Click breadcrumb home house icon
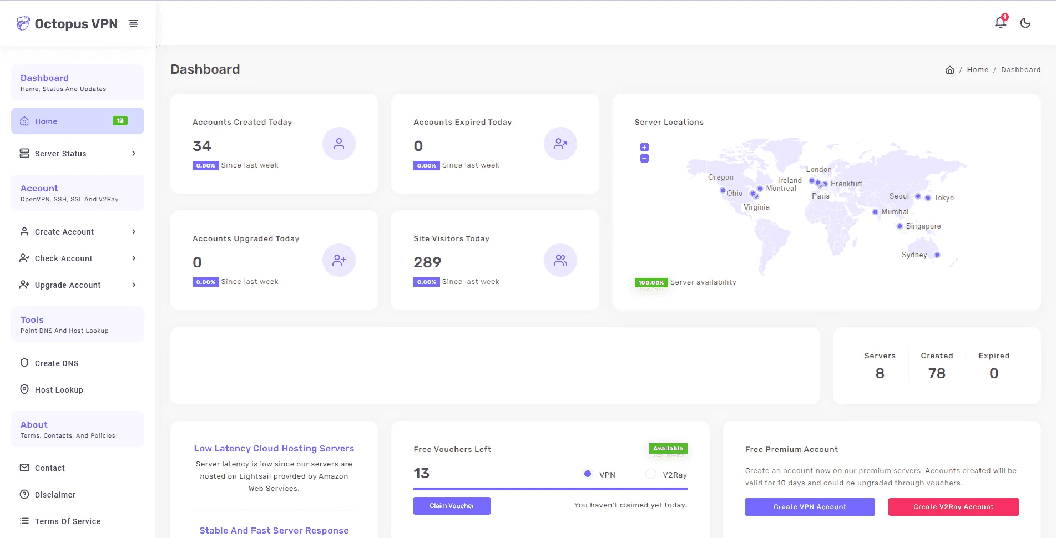The image size is (1056, 538). (950, 70)
